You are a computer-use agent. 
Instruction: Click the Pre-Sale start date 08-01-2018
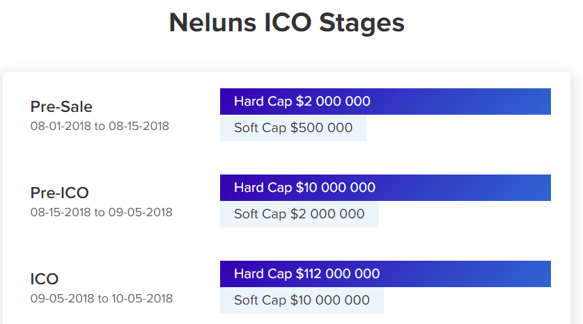(x=61, y=127)
